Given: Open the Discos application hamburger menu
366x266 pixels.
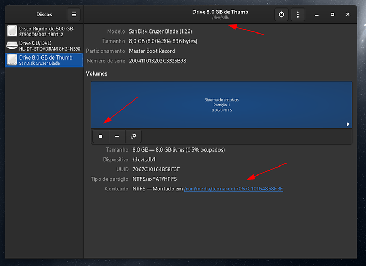Looking at the screenshot, I should 74,14.
